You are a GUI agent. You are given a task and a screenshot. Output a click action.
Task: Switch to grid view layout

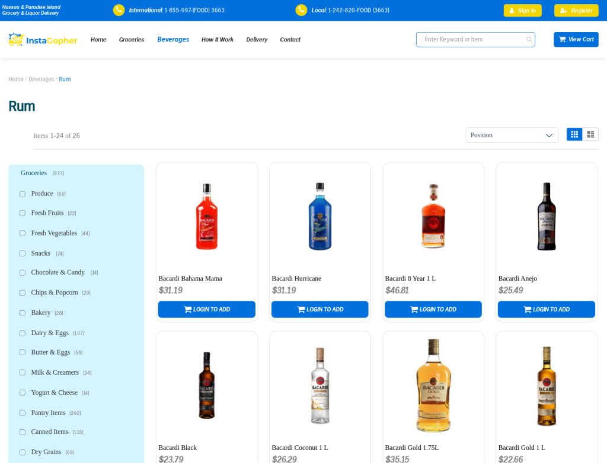coord(574,134)
